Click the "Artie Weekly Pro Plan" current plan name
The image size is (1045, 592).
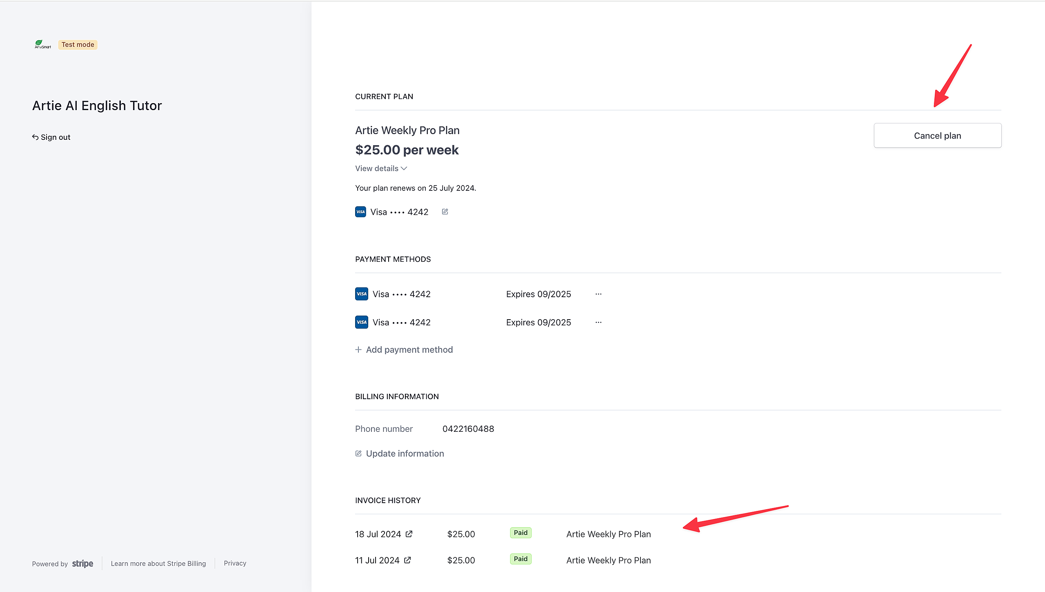pyautogui.click(x=407, y=130)
